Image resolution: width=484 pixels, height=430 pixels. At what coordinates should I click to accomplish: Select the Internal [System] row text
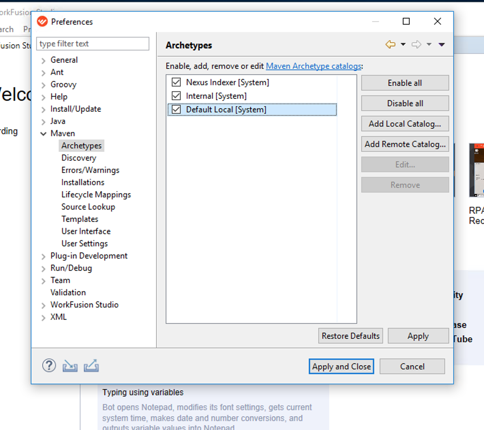tap(216, 96)
